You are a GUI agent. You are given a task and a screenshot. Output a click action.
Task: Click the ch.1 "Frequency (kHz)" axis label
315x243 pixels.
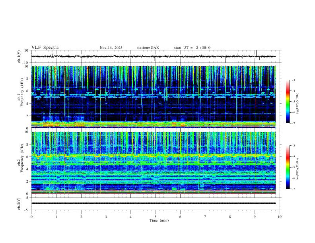[22, 93]
